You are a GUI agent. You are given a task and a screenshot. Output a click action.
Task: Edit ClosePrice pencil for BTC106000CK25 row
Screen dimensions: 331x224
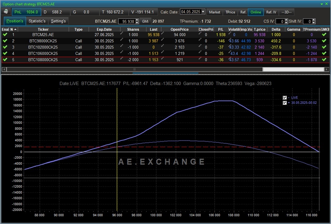pos(200,52)
